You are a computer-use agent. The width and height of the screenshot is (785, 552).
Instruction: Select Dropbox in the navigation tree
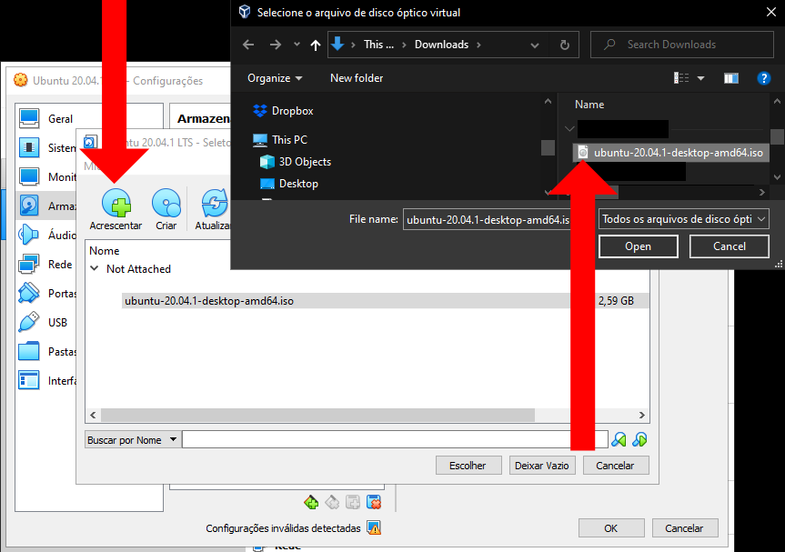click(x=285, y=111)
